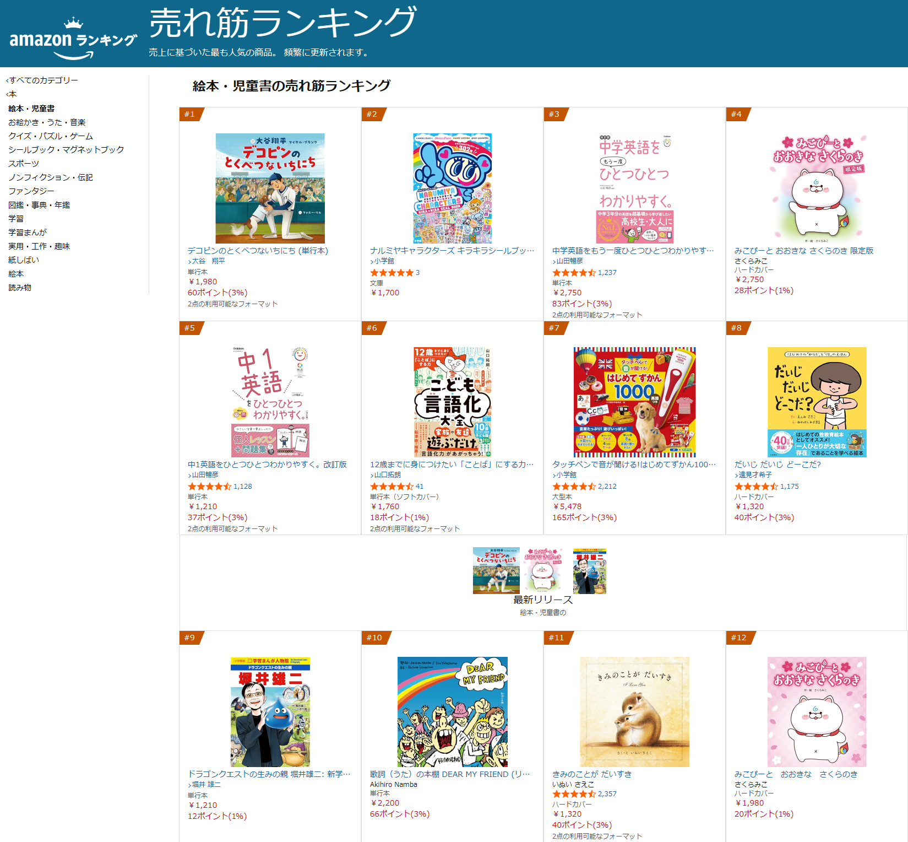The image size is (908, 842).
Task: Click the Amazon ランキング logo
Action: click(x=73, y=40)
